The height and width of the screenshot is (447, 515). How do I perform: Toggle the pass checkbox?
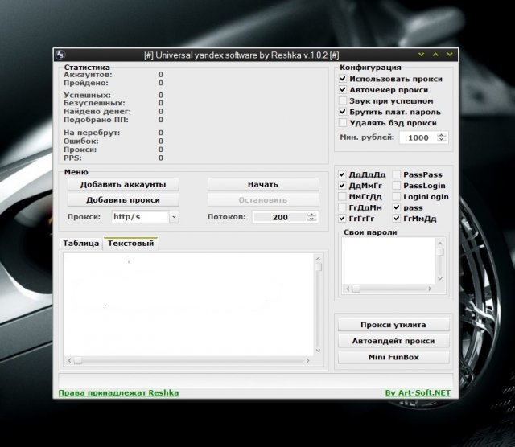click(x=397, y=207)
